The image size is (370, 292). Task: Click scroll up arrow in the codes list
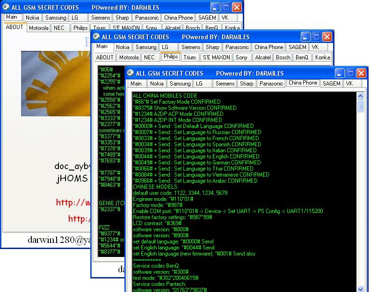tap(360, 96)
